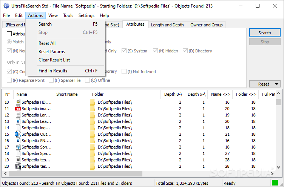
Task: Toggle the (D) Directory checkbox
Action: 185,51
